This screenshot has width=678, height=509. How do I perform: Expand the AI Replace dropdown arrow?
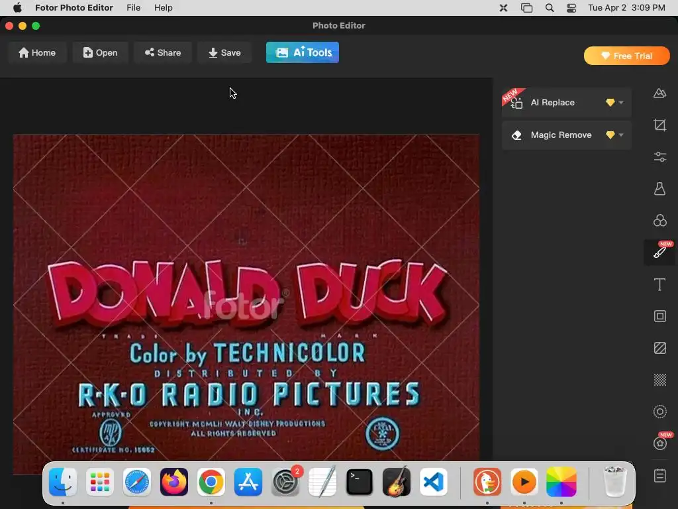pos(621,103)
